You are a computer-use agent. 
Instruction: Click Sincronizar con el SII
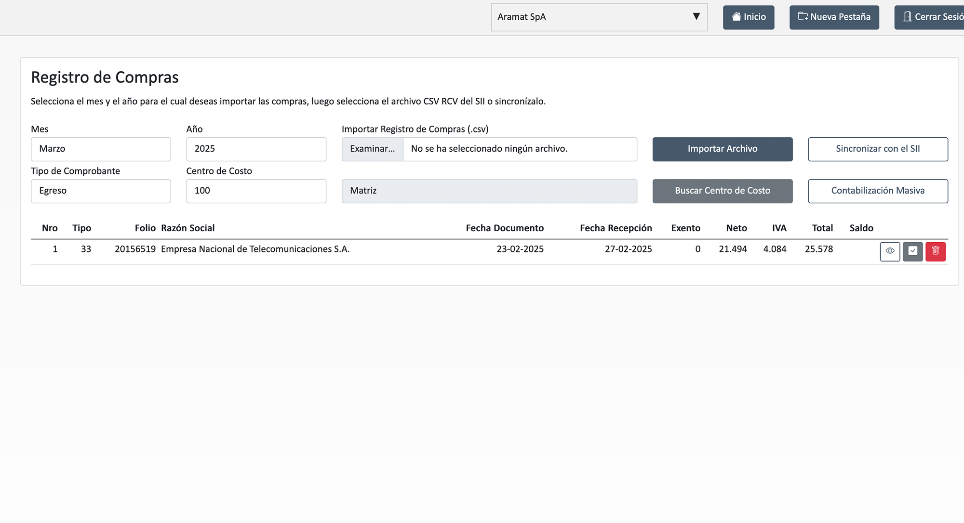point(878,149)
